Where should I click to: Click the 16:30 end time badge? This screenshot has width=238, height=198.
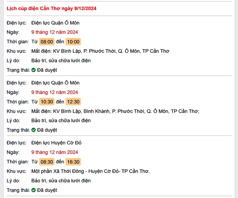click(73, 162)
